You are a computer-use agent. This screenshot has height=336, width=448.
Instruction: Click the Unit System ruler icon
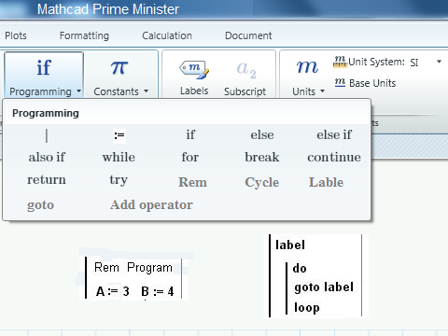pyautogui.click(x=340, y=62)
